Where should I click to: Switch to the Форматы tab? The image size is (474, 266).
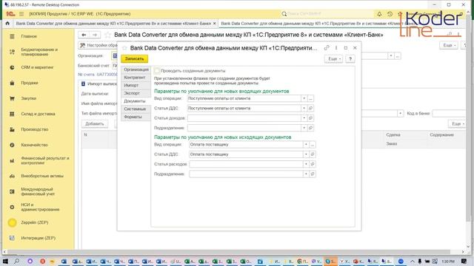[x=136, y=117]
